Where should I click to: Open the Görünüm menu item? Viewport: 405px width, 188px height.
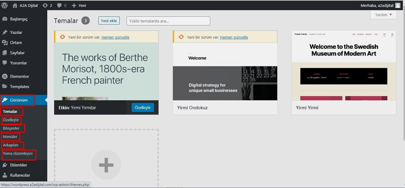[23, 100]
